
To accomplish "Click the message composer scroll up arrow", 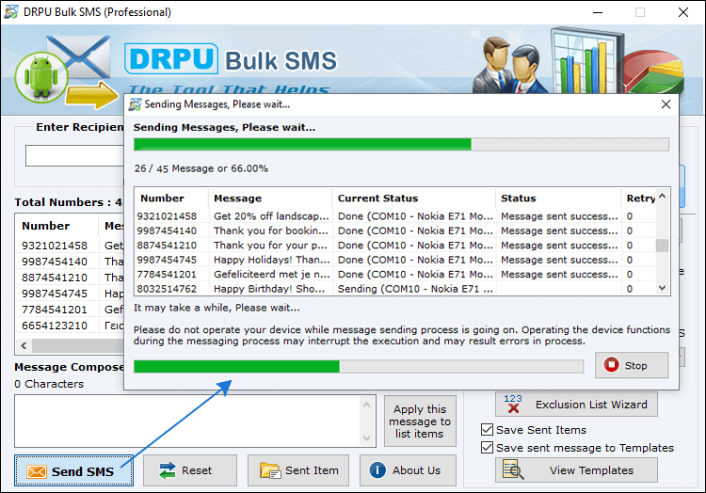I will [366, 405].
